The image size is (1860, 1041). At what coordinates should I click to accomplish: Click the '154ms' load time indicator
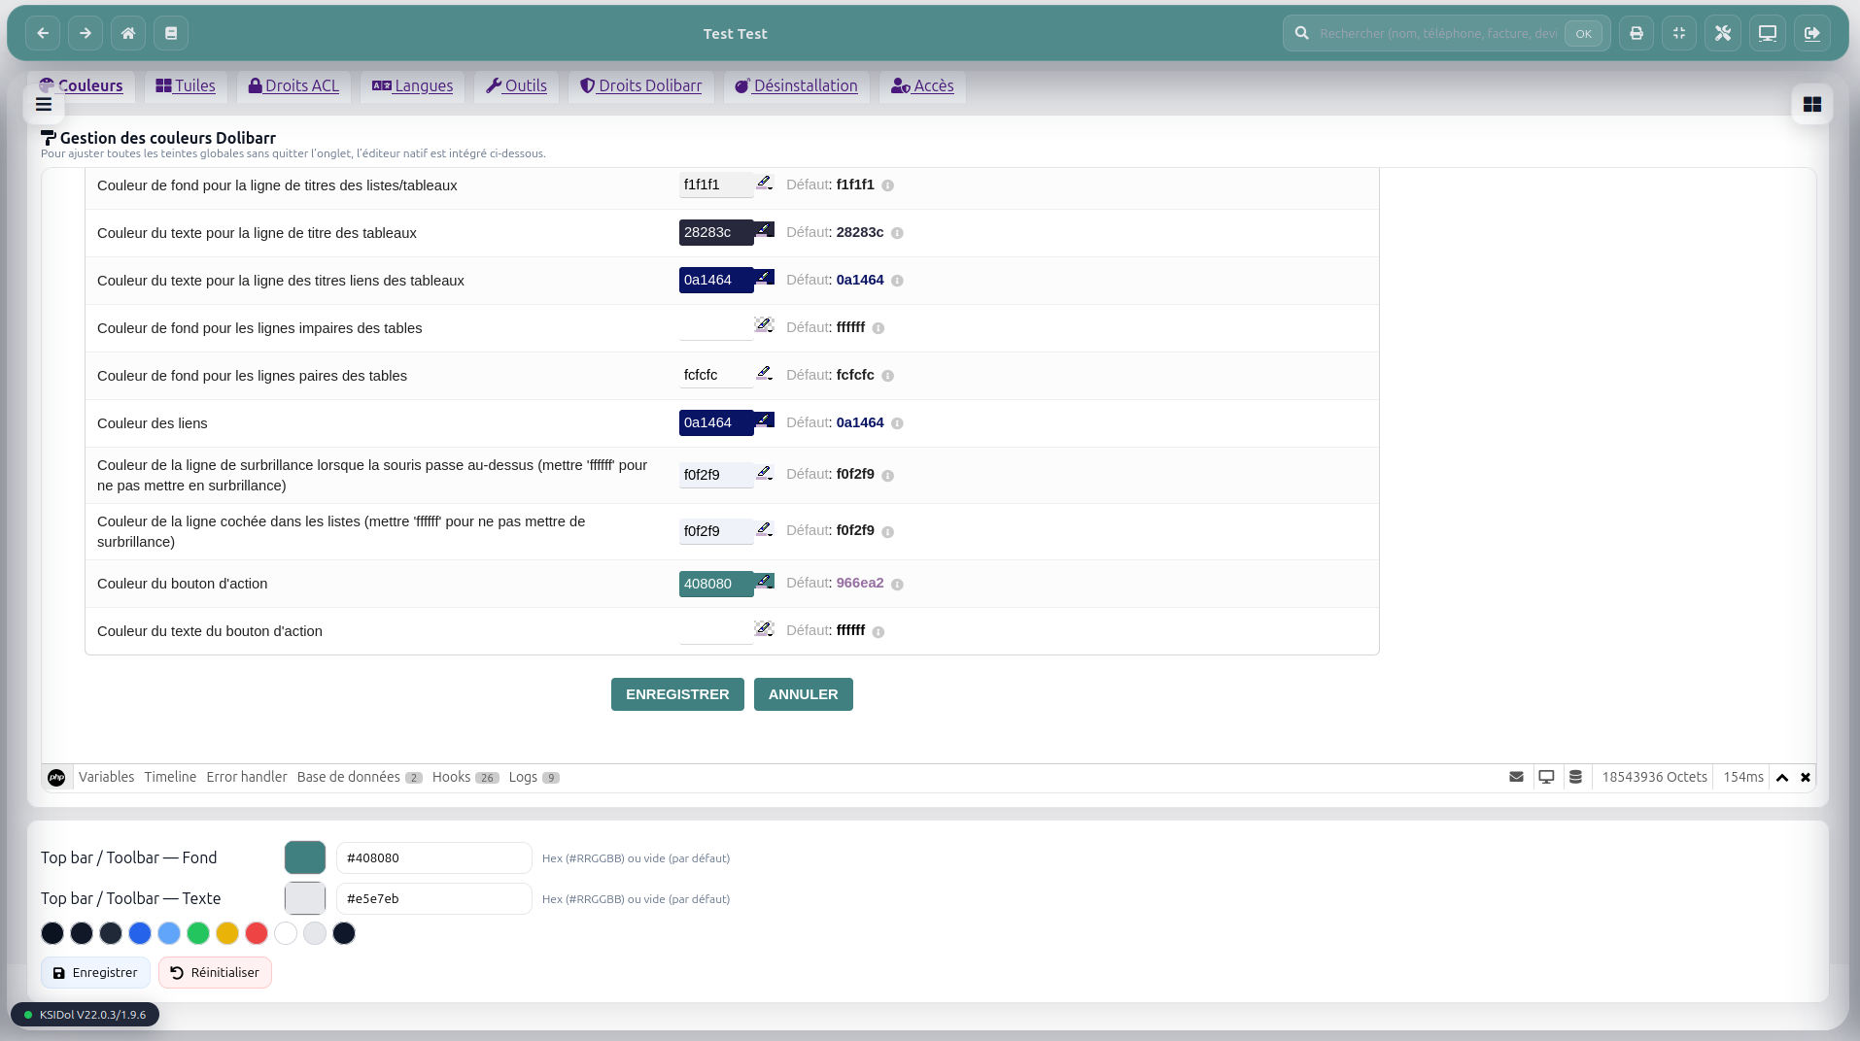click(1743, 777)
